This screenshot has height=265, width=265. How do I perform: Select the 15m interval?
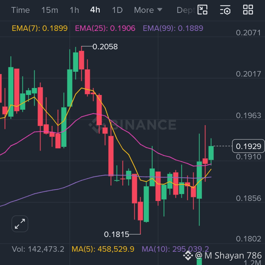(50, 10)
